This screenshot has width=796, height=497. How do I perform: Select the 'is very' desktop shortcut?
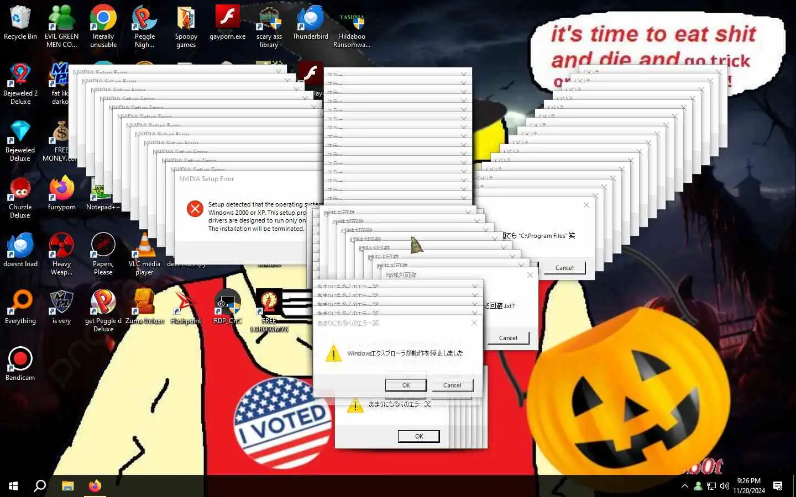[x=61, y=307]
